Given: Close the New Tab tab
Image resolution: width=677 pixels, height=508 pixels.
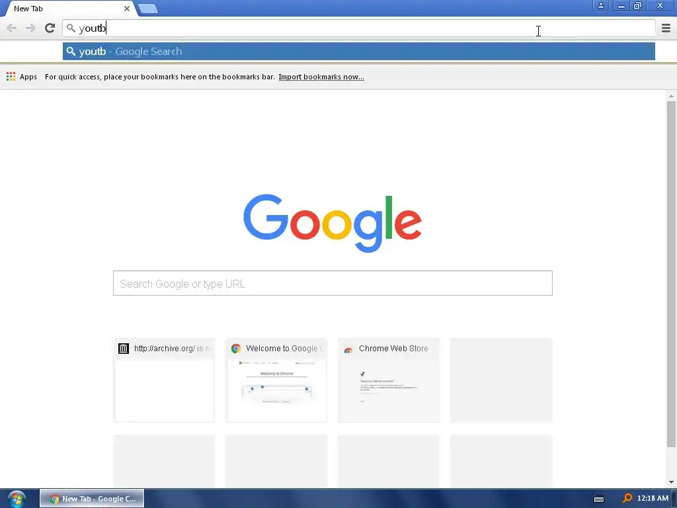Looking at the screenshot, I should click(x=127, y=9).
